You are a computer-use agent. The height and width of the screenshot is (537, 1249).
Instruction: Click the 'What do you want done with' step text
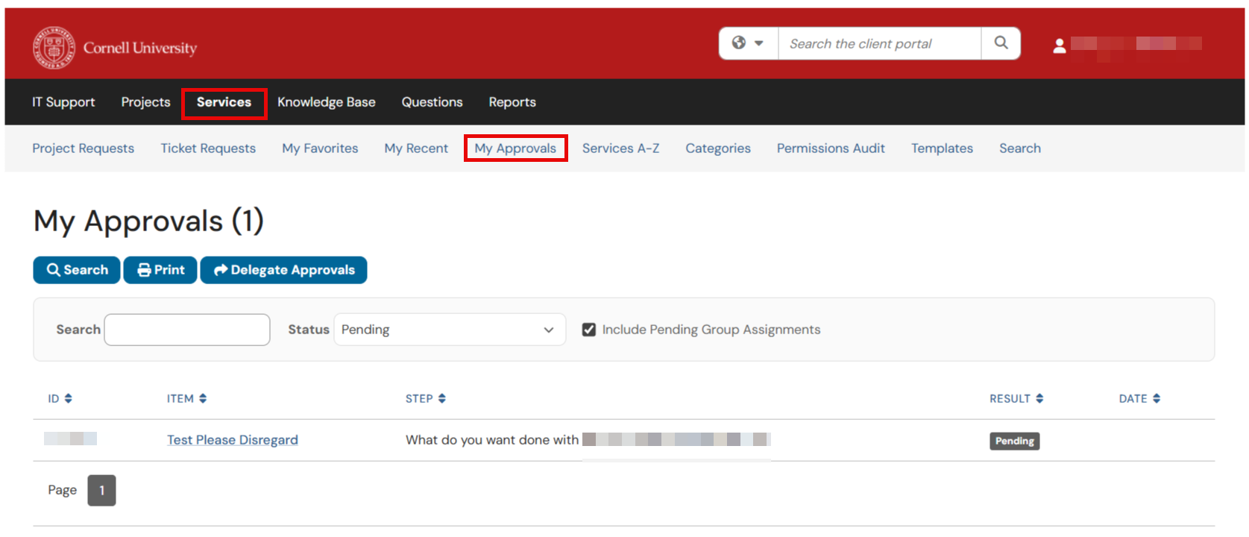coord(492,440)
